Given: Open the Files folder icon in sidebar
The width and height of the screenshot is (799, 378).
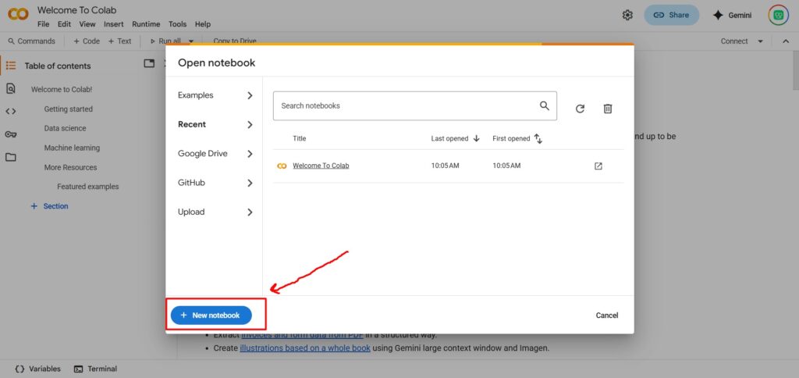Looking at the screenshot, I should pyautogui.click(x=11, y=157).
